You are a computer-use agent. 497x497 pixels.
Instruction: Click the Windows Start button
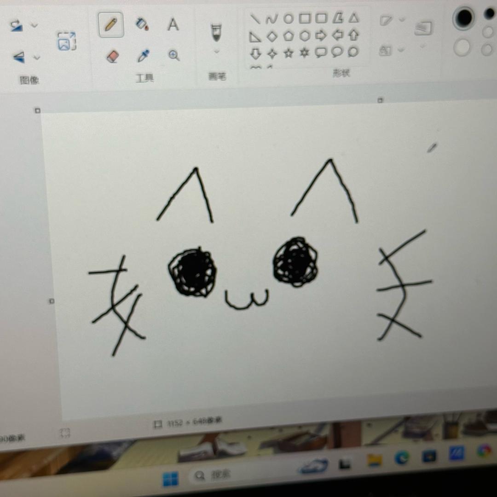coord(170,480)
